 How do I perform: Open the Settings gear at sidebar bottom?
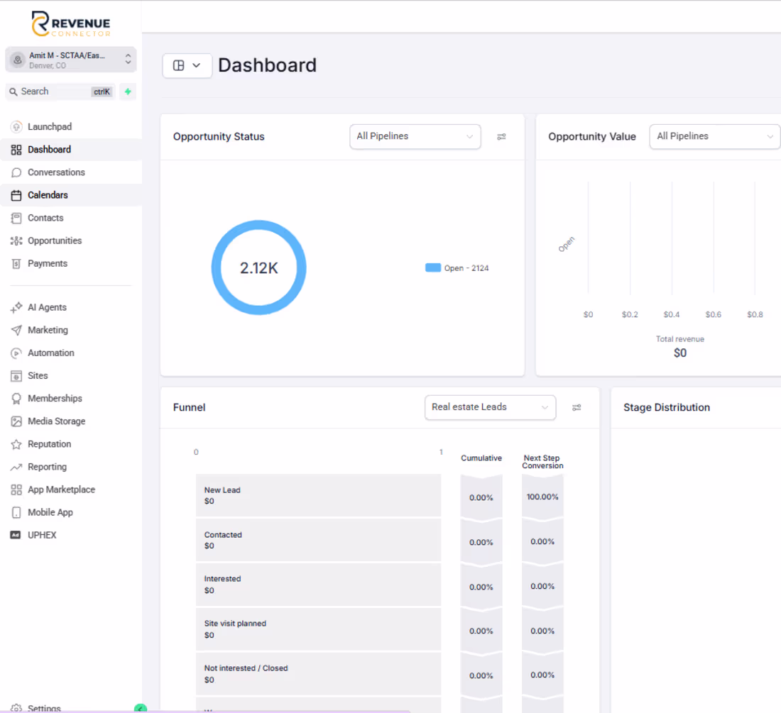click(16, 707)
